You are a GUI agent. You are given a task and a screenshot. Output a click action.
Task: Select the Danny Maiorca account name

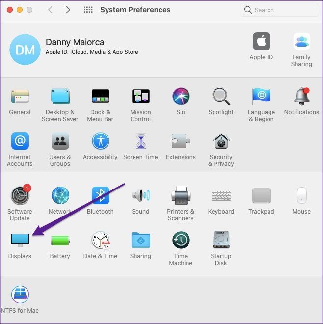point(75,42)
